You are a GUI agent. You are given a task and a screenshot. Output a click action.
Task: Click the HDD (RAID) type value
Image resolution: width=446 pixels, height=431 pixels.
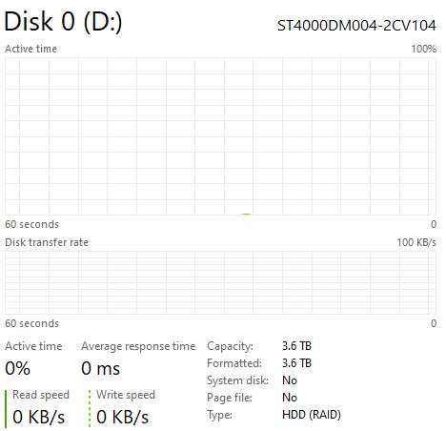pyautogui.click(x=312, y=415)
